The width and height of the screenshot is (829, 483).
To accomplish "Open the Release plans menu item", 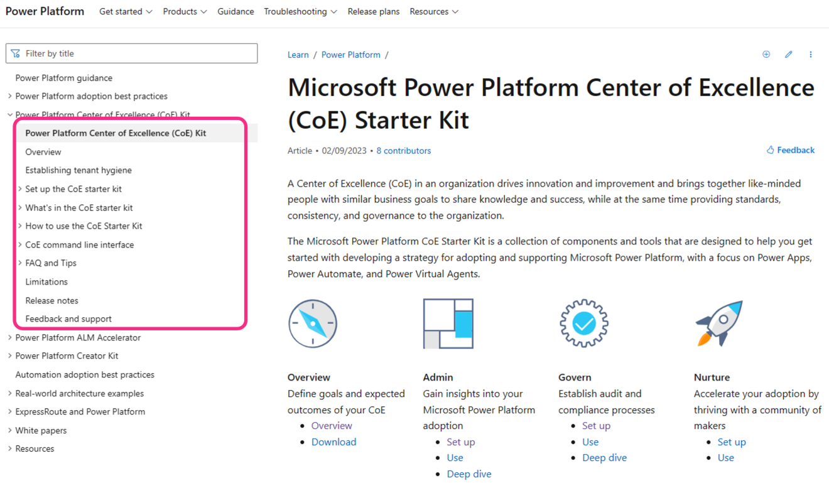I will click(x=373, y=11).
